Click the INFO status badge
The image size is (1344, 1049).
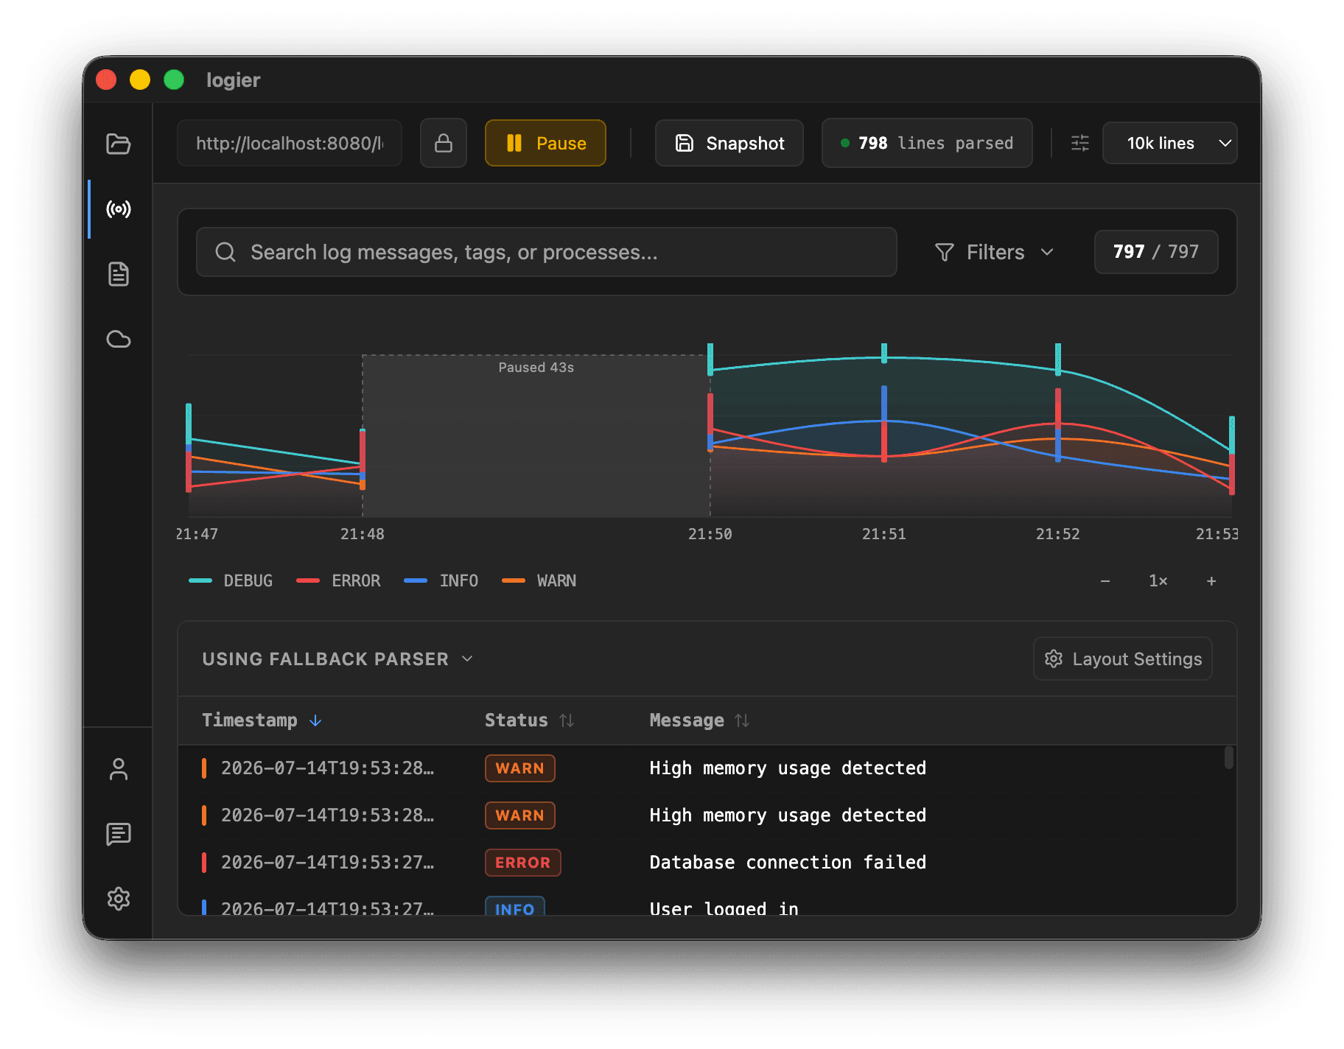click(x=515, y=907)
